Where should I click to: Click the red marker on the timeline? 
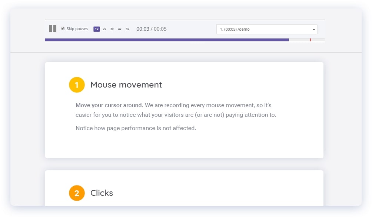tap(310, 40)
